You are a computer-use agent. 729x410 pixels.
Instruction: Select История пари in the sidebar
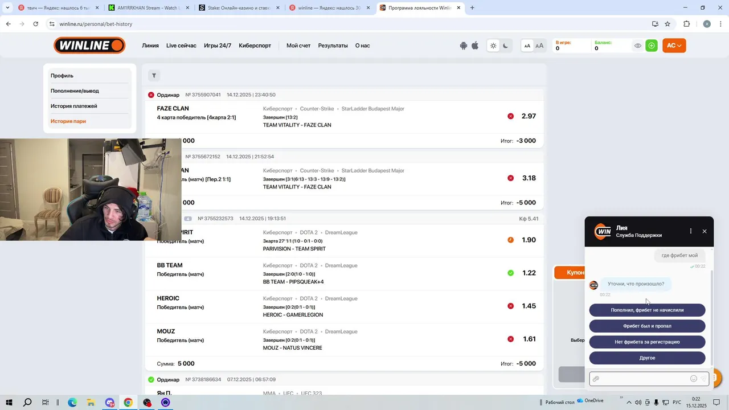[x=68, y=121]
